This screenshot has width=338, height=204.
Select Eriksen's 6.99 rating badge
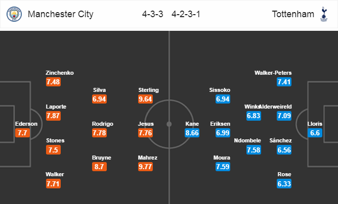[x=223, y=133]
